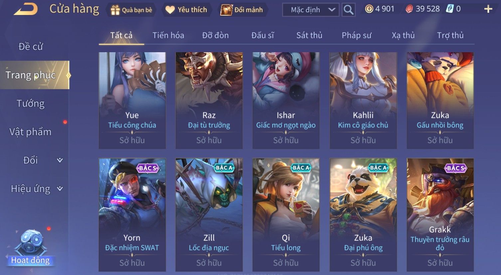Open Đổi mảnh chest exchange
This screenshot has height=275, width=501.
point(227,10)
